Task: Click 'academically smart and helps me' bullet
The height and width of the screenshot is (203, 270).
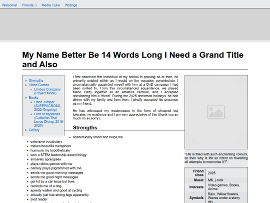Action: [x=98, y=137]
